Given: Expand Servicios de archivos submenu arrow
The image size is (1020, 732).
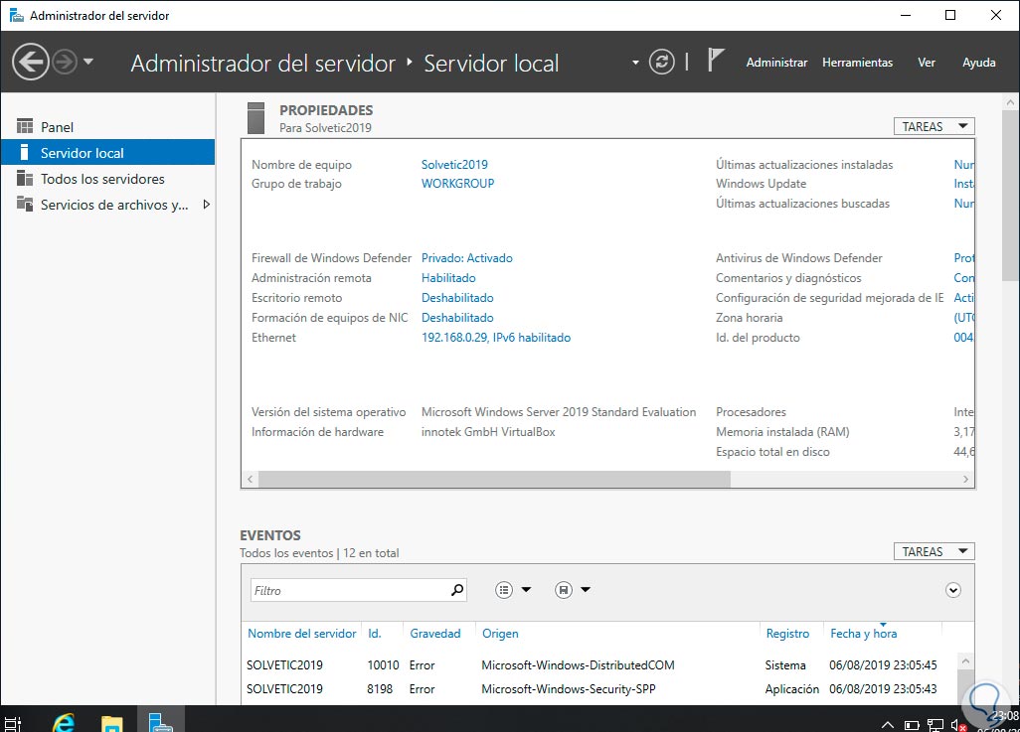Looking at the screenshot, I should (x=206, y=205).
